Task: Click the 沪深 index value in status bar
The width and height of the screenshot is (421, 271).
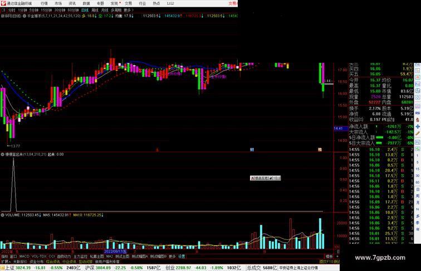Action: [x=103, y=268]
